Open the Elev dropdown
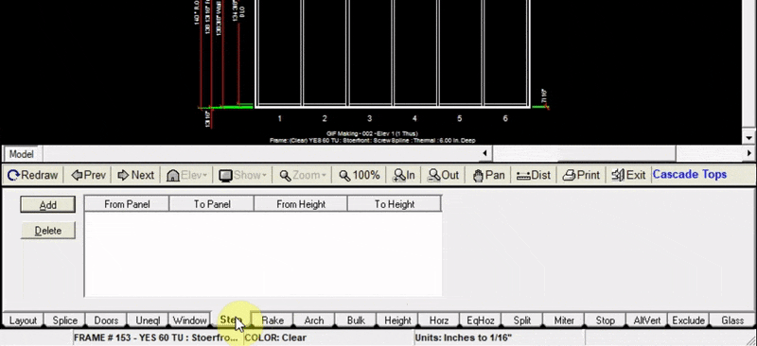 186,175
